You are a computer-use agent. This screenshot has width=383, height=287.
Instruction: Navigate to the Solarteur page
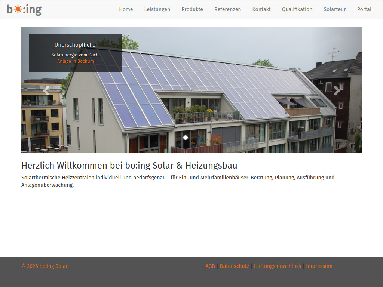tap(335, 9)
